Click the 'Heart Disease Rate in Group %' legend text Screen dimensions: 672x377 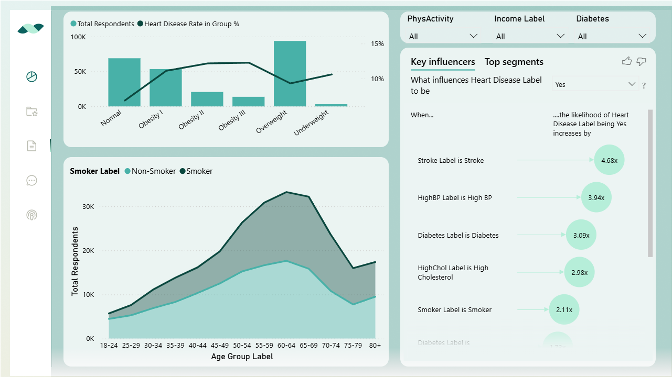[192, 24]
